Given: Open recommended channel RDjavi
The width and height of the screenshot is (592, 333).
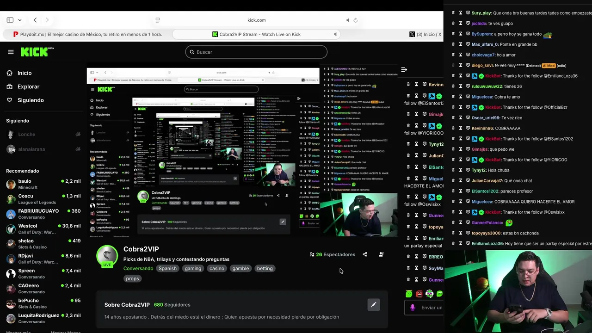Looking at the screenshot, I should 43,259.
